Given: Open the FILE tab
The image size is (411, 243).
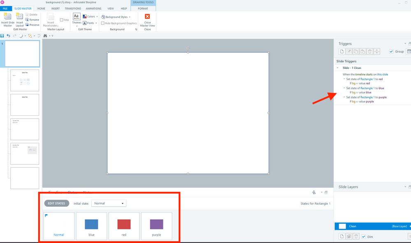Looking at the screenshot, I should [x=5, y=9].
